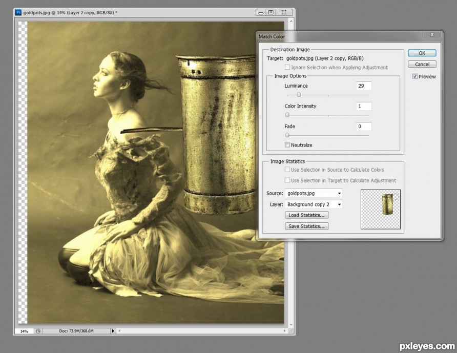Click the Fade value field

(x=363, y=126)
